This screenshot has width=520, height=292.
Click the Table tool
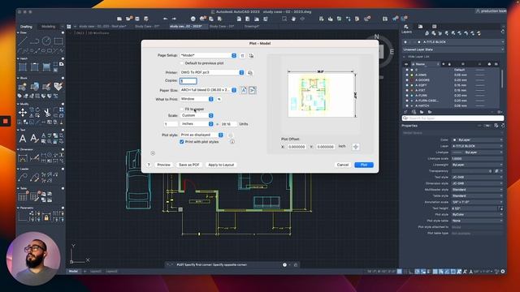(x=23, y=197)
